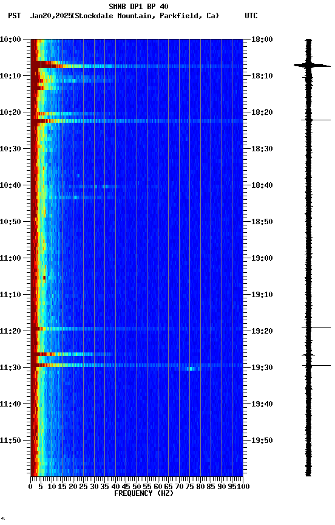Click the event streak near 11:19
335x525 pixels.
(137, 329)
